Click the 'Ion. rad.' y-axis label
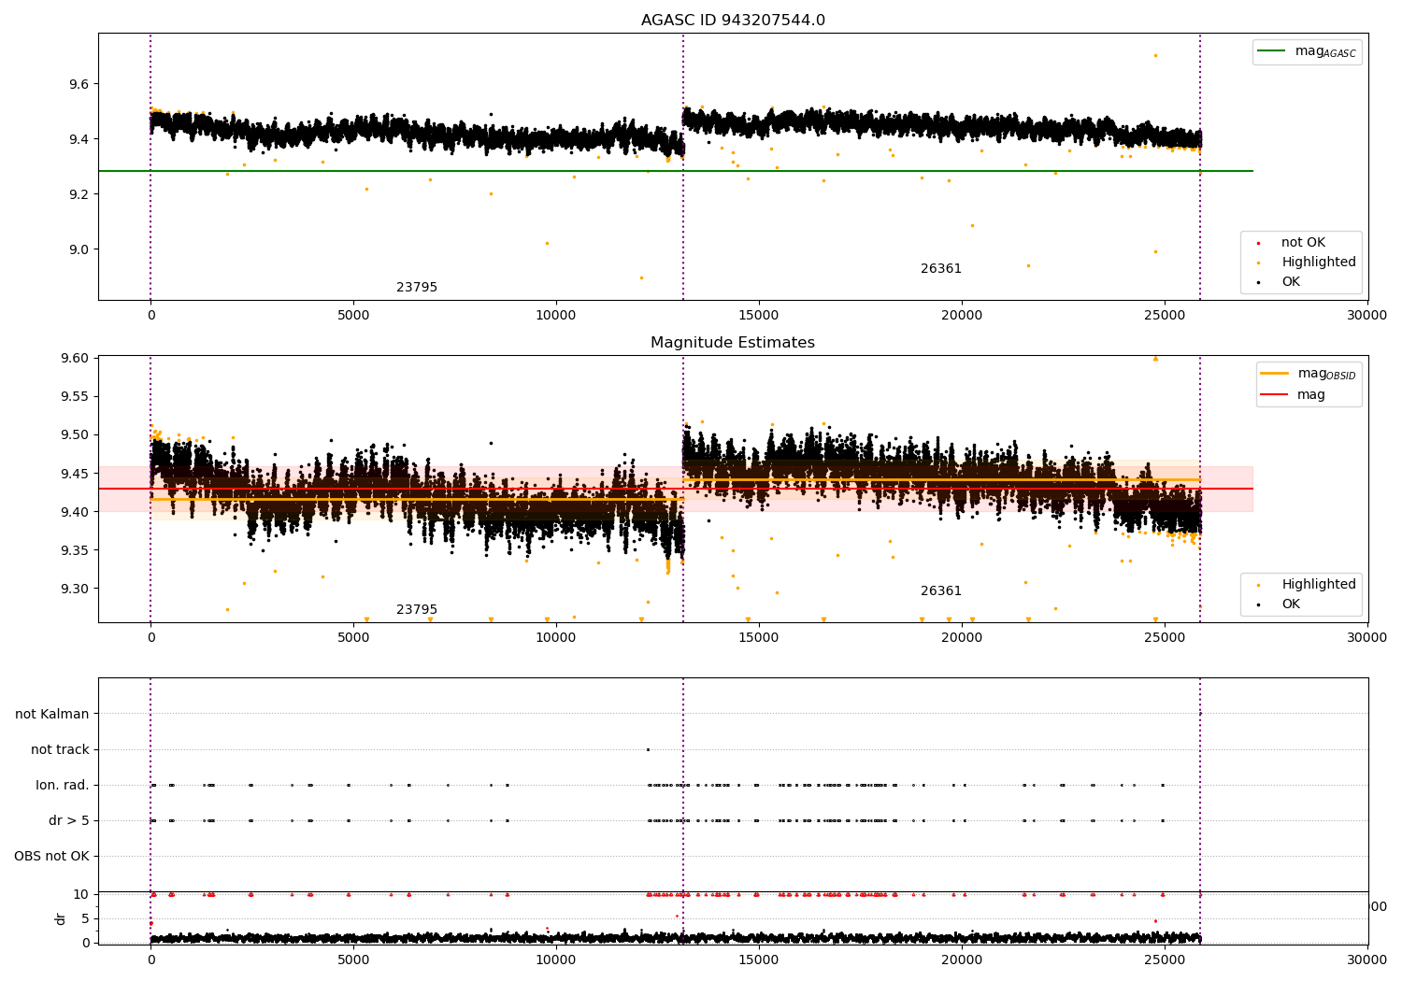Screen dimensions: 1402x981 [x=63, y=786]
